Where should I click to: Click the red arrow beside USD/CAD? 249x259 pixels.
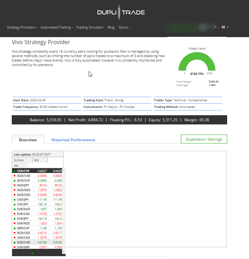click(15, 238)
